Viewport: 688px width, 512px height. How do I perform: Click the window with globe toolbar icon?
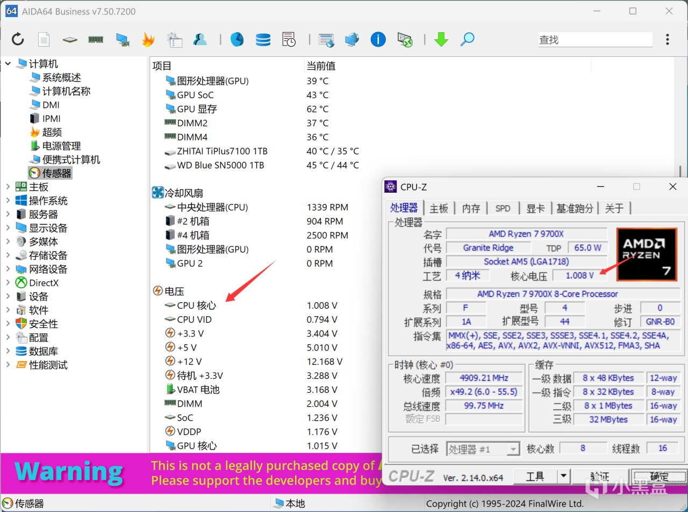[x=326, y=39]
